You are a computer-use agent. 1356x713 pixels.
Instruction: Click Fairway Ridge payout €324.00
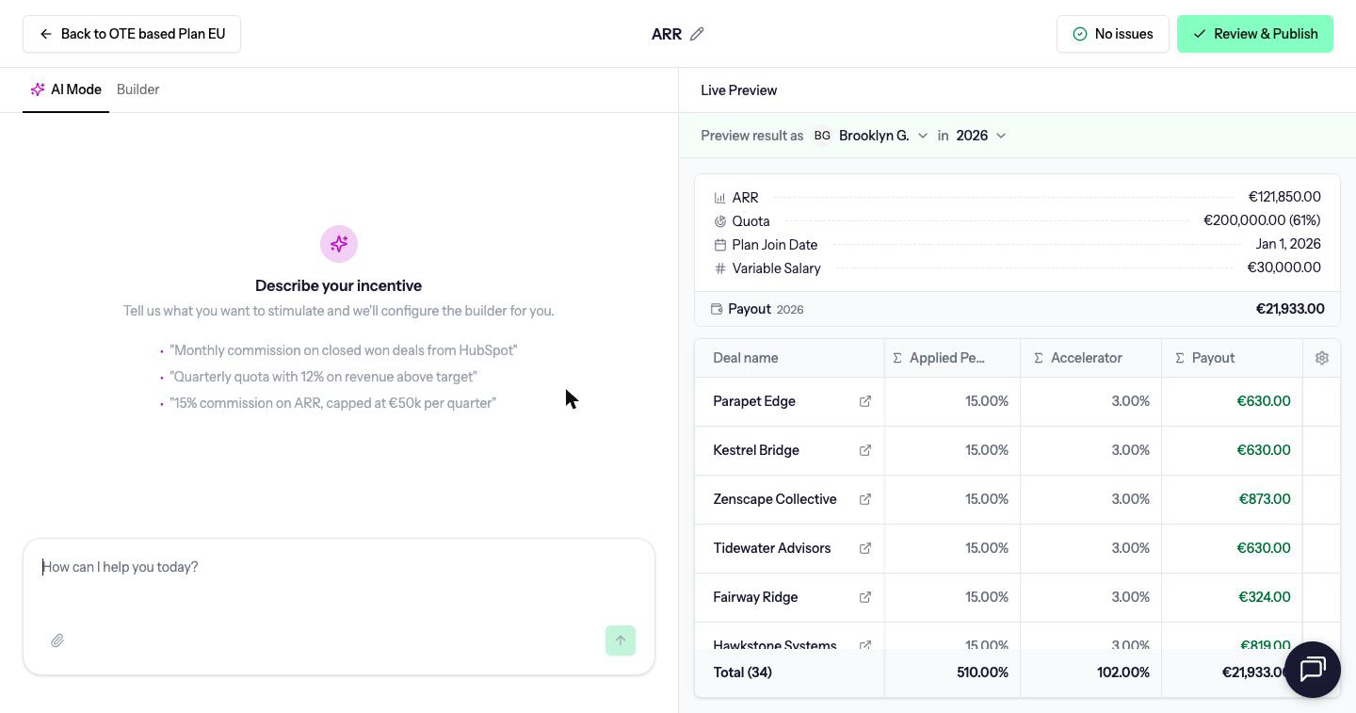[1265, 597]
